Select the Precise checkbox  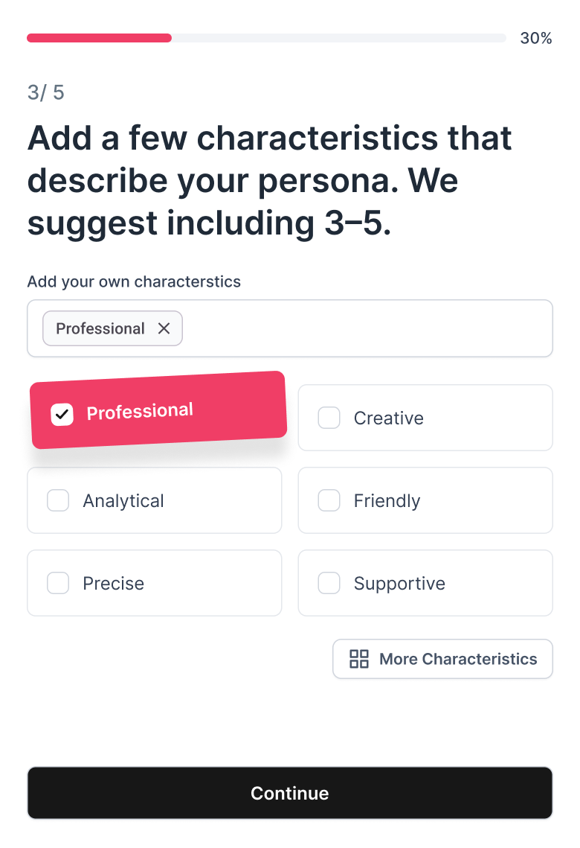58,583
